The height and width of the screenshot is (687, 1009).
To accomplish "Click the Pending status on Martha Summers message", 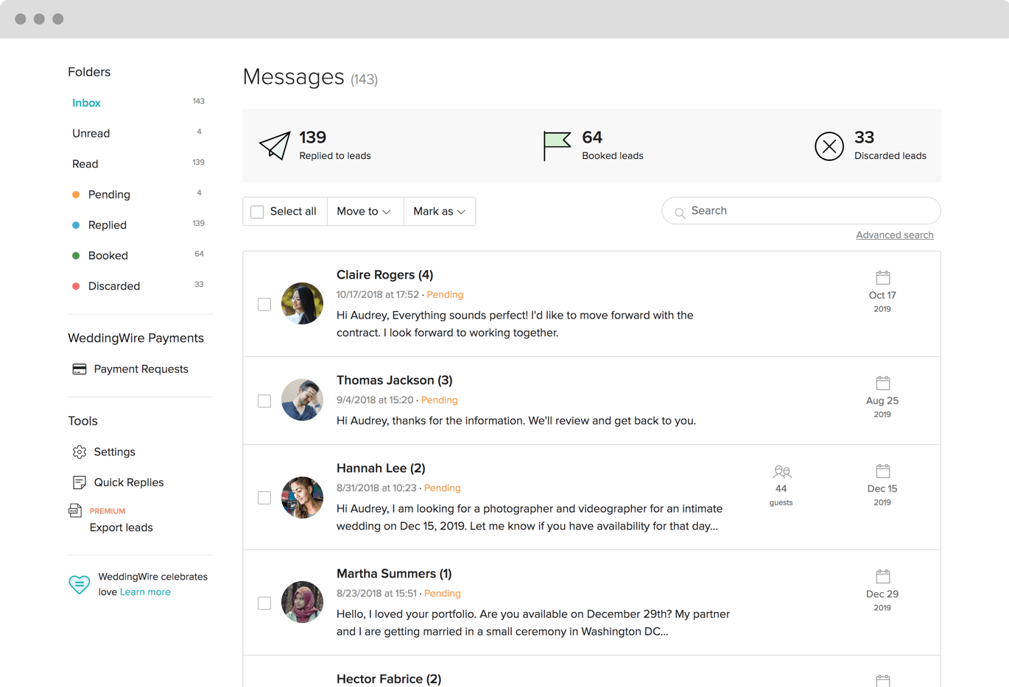I will coord(442,594).
